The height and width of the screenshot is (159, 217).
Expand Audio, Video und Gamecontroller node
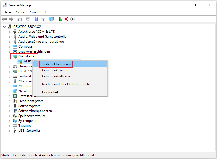click(9, 37)
